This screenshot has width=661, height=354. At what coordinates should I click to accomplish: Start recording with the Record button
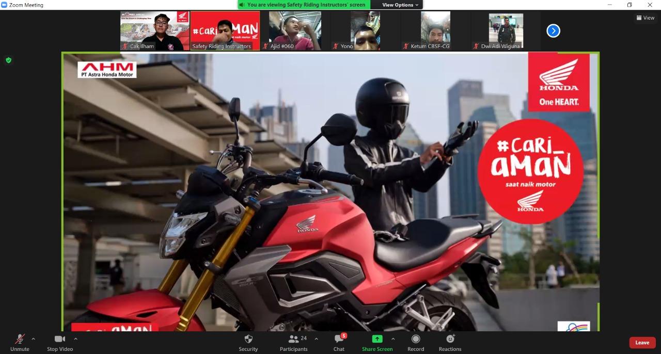click(x=416, y=343)
